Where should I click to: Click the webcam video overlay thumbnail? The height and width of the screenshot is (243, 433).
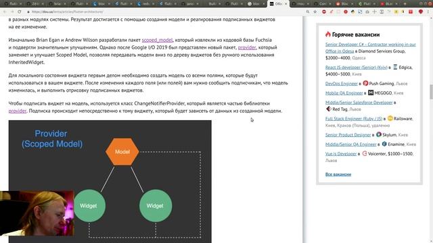(37, 213)
